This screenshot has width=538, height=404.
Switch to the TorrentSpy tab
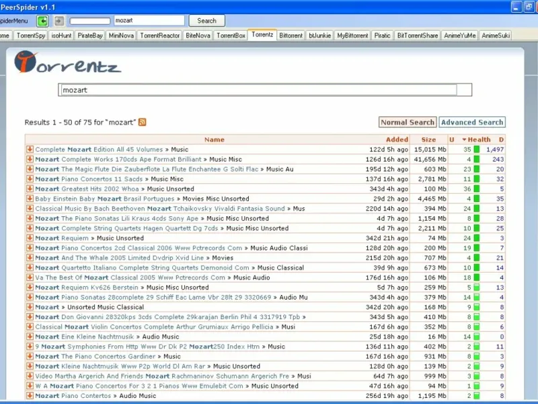point(31,36)
